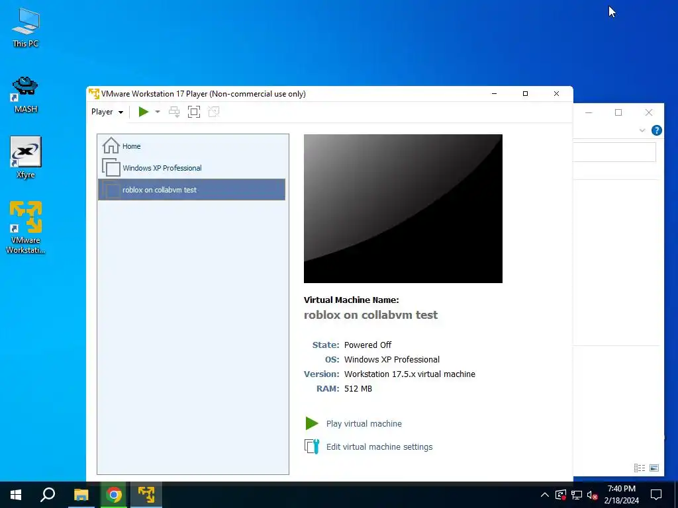Open the Windows Start menu

coord(16,495)
